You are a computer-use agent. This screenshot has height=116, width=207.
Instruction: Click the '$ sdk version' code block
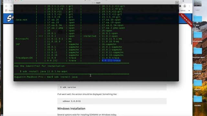(x=112, y=87)
